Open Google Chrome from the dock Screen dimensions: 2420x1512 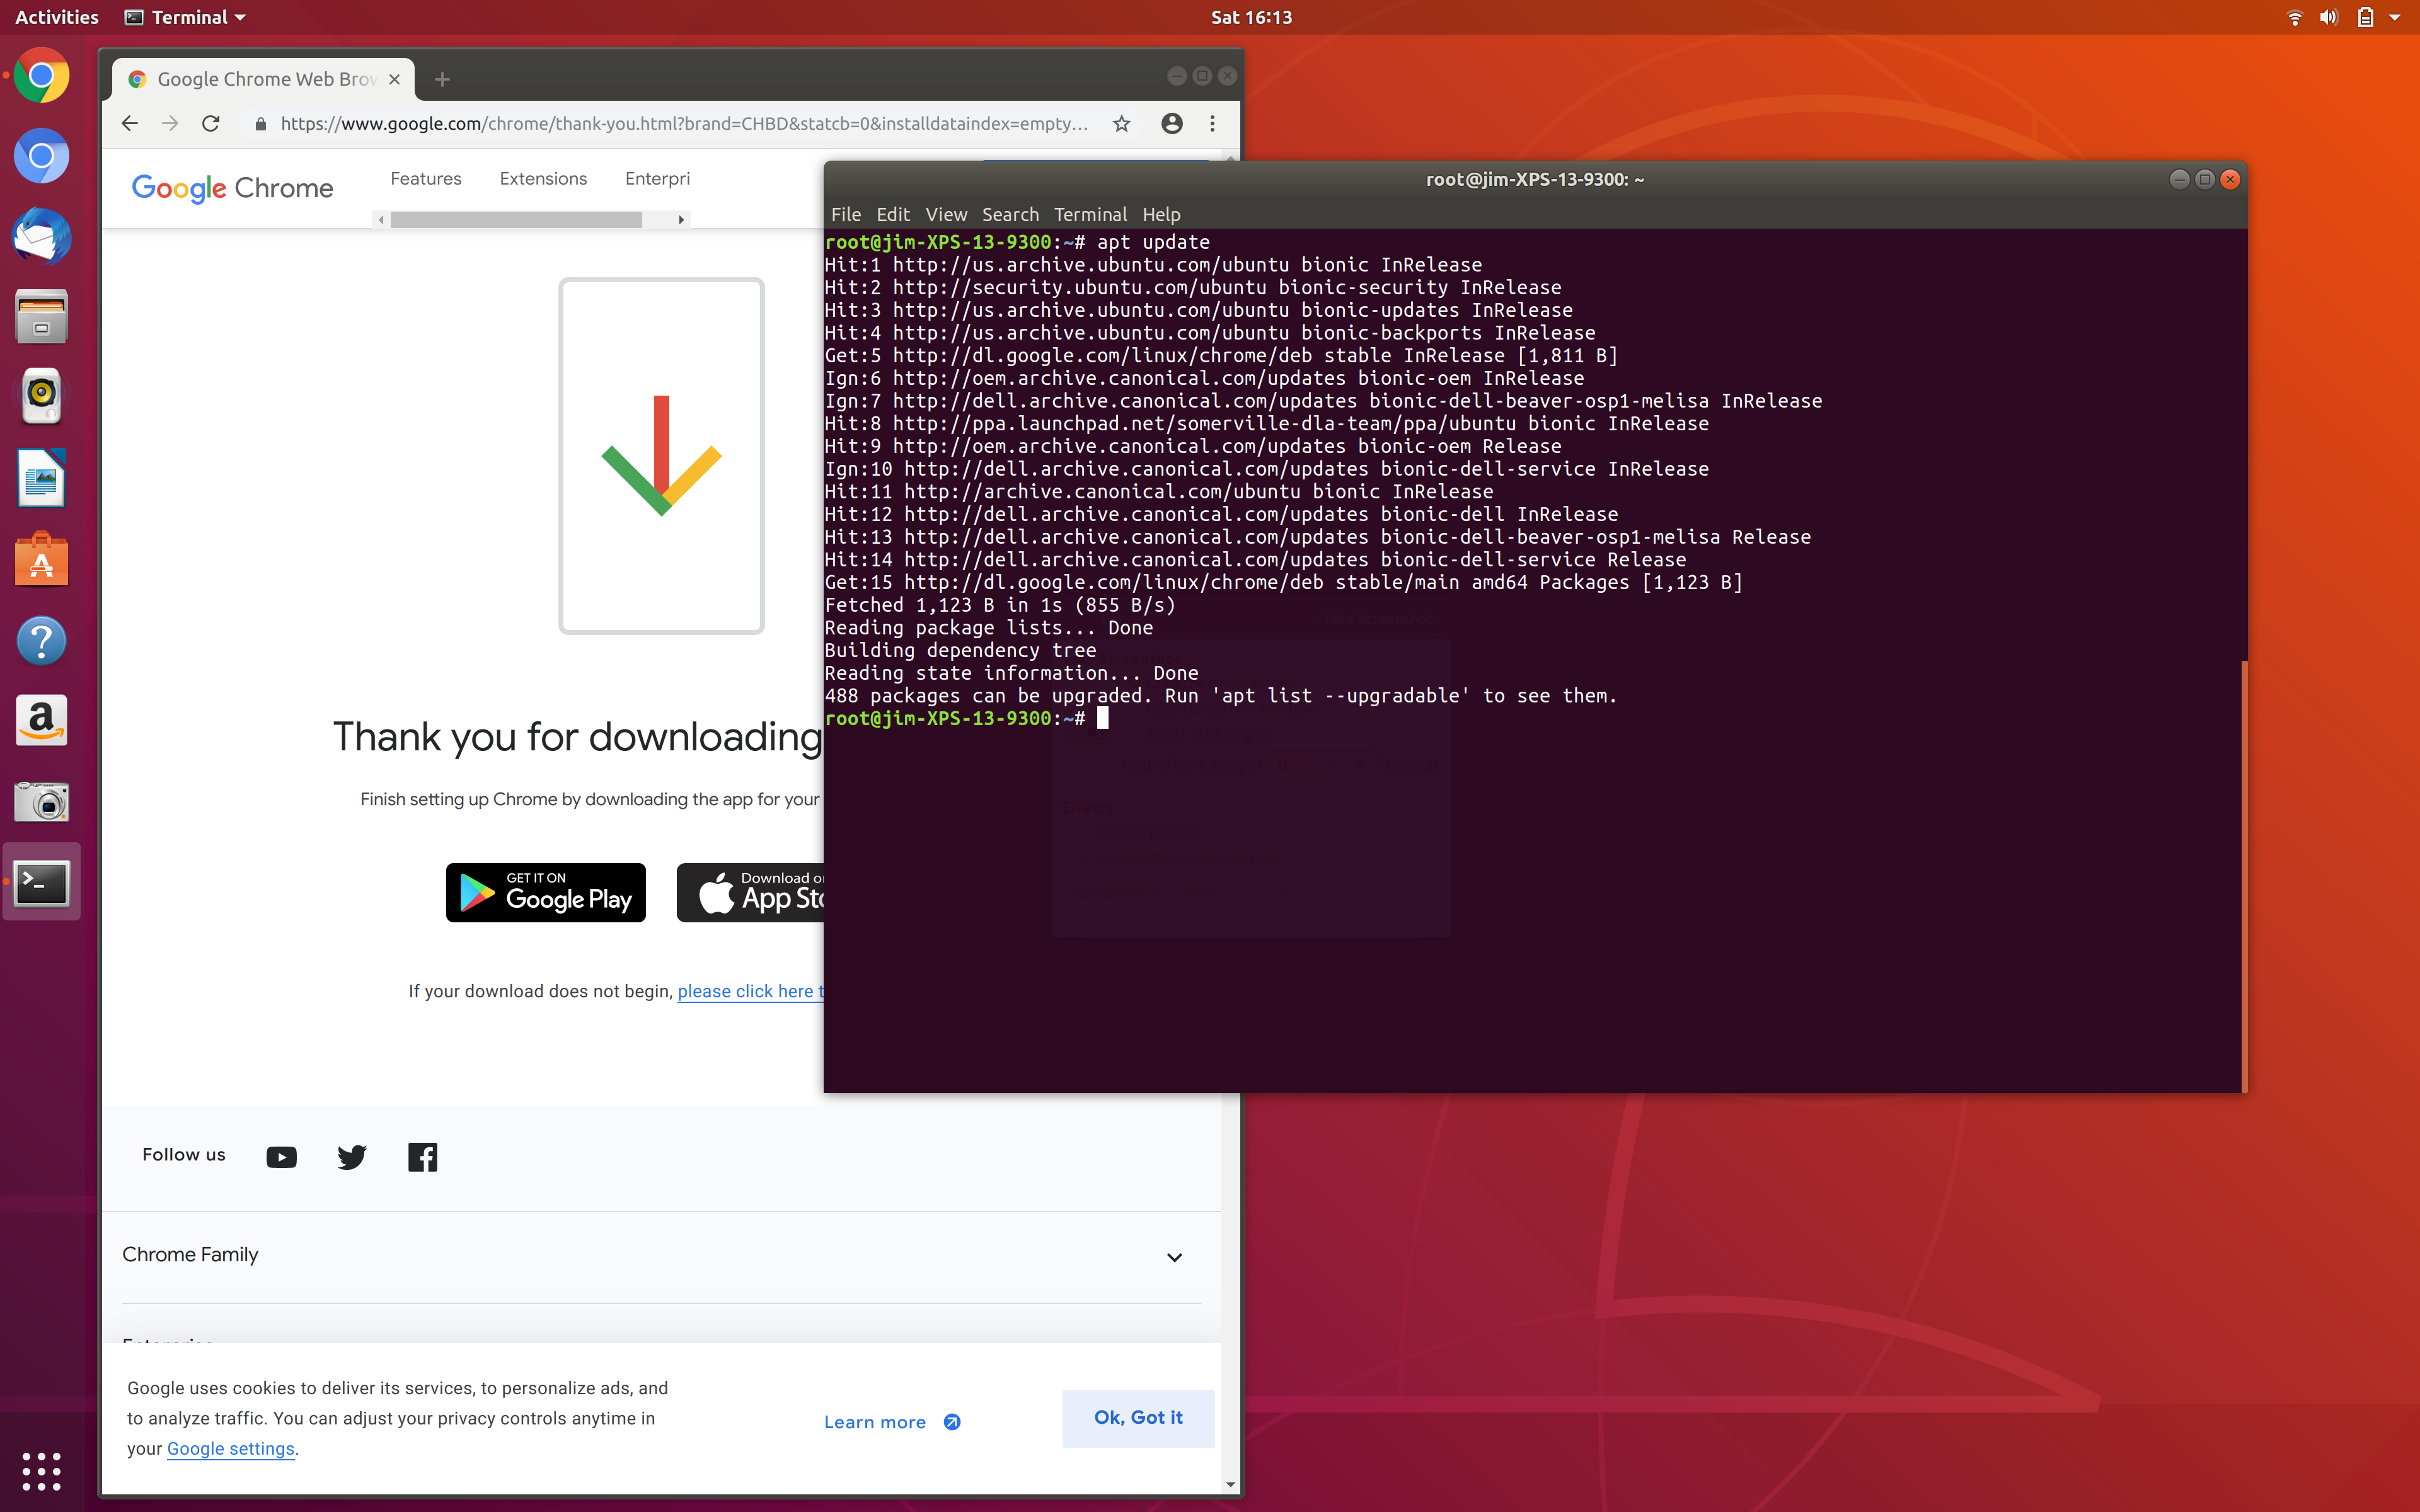pyautogui.click(x=41, y=76)
